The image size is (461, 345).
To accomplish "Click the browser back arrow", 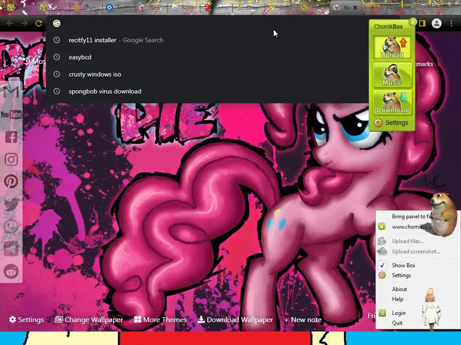I will 10,23.
